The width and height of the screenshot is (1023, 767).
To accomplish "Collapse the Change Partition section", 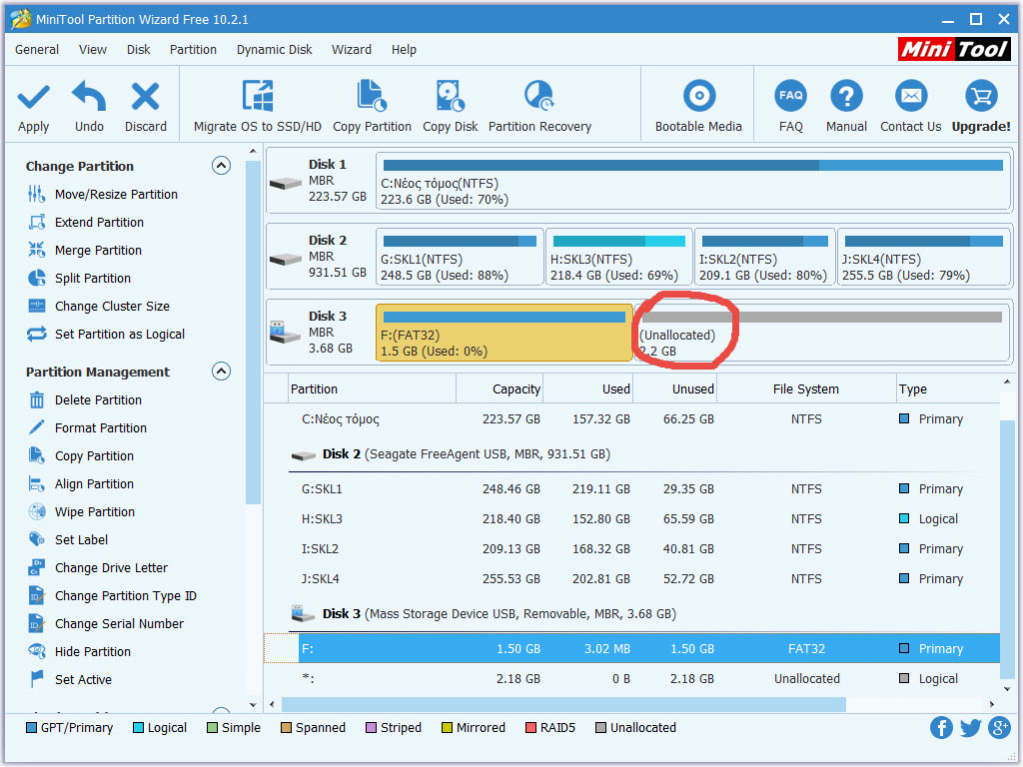I will [x=221, y=166].
